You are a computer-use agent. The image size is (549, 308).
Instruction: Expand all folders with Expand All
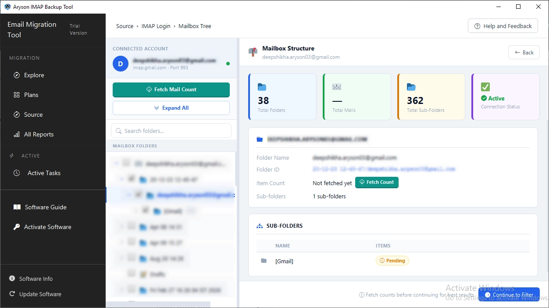pyautogui.click(x=171, y=108)
